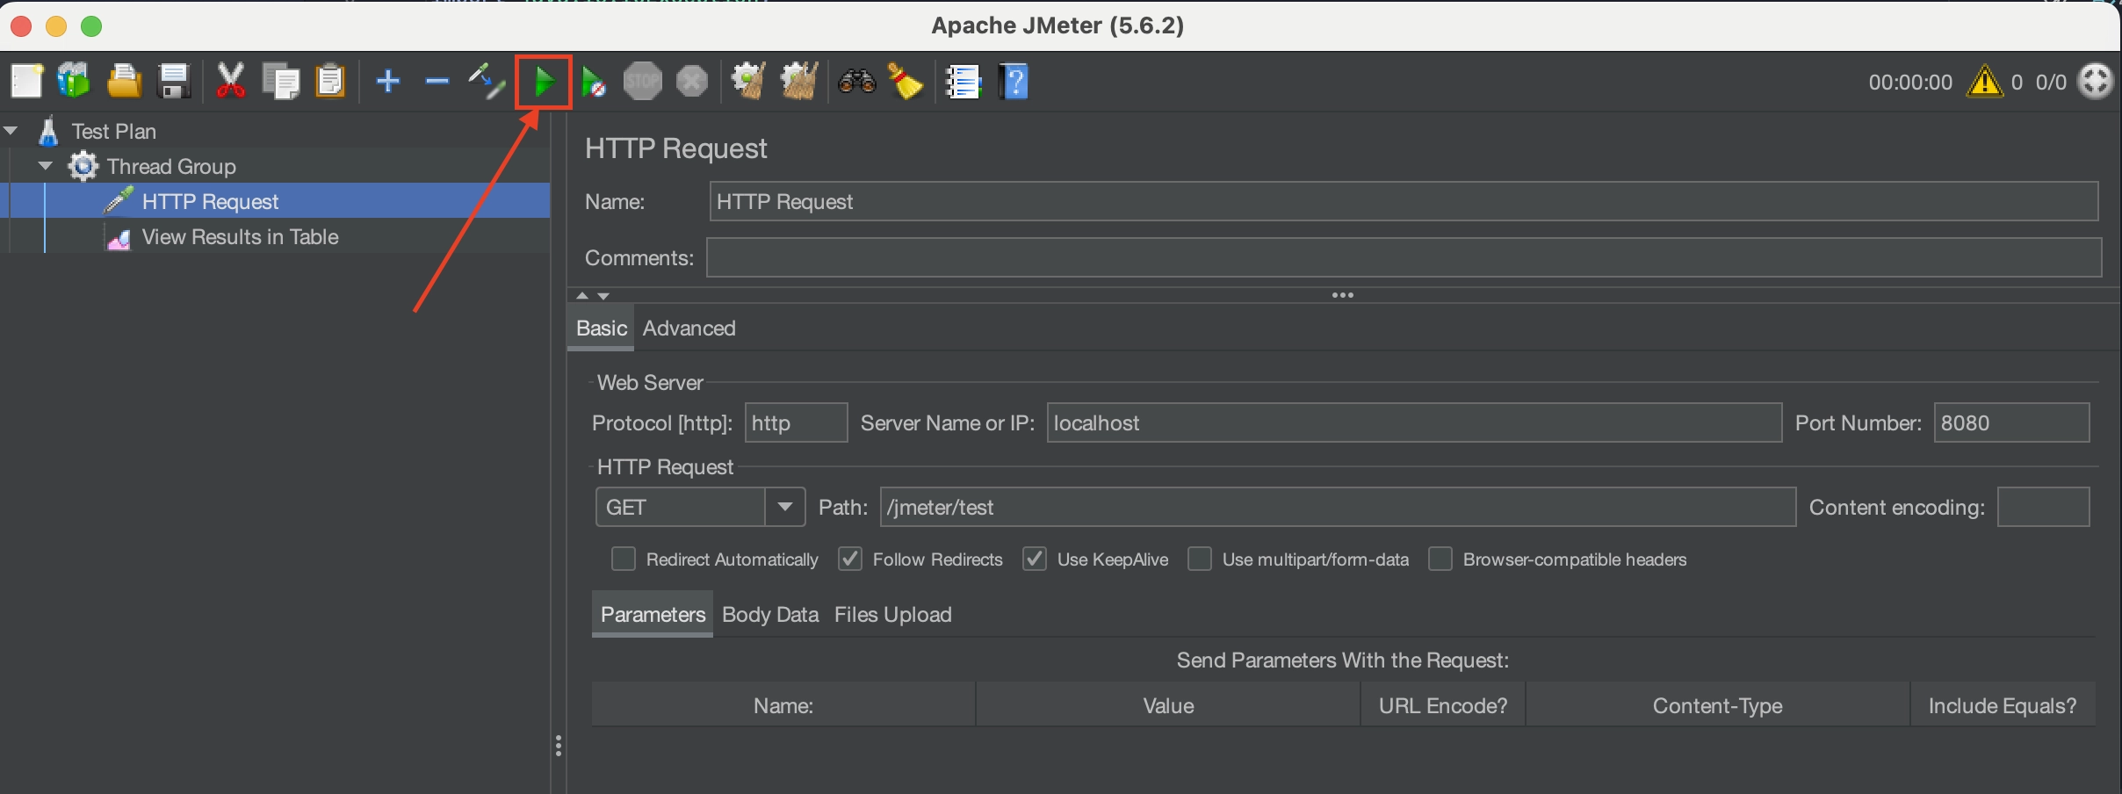Image resolution: width=2122 pixels, height=794 pixels.
Task: Click the elapsed time 00:00:00 display
Action: tap(1909, 83)
